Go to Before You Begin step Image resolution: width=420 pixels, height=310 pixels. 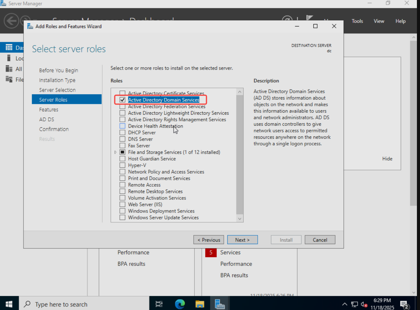pyautogui.click(x=59, y=70)
